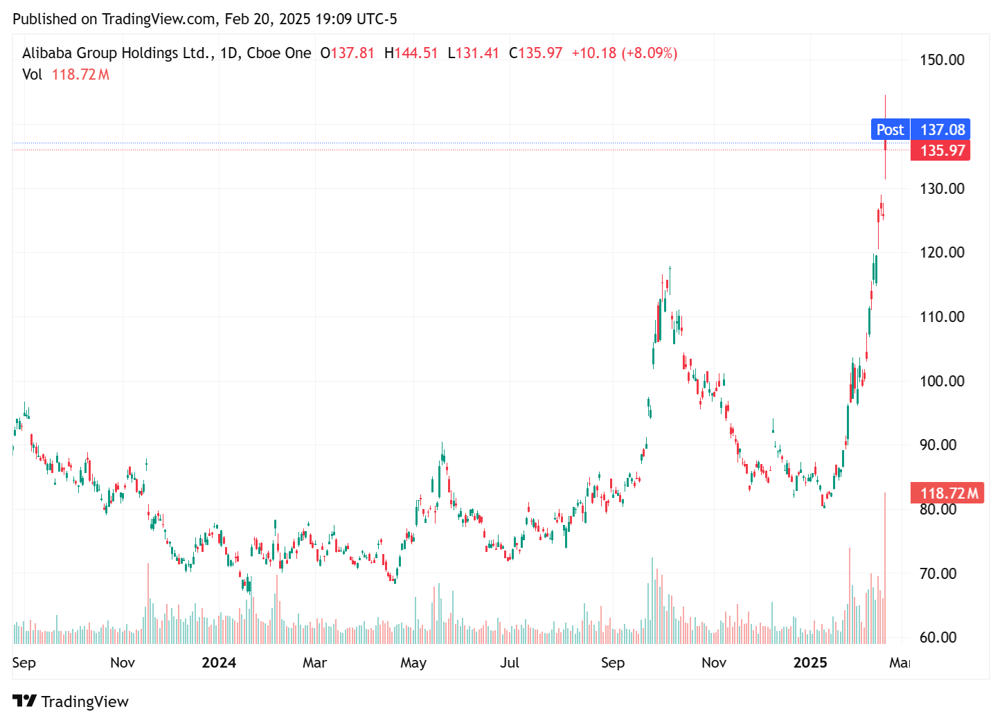This screenshot has width=1002, height=723.
Task: Open the 1D timeframe selector
Action: tap(227, 53)
